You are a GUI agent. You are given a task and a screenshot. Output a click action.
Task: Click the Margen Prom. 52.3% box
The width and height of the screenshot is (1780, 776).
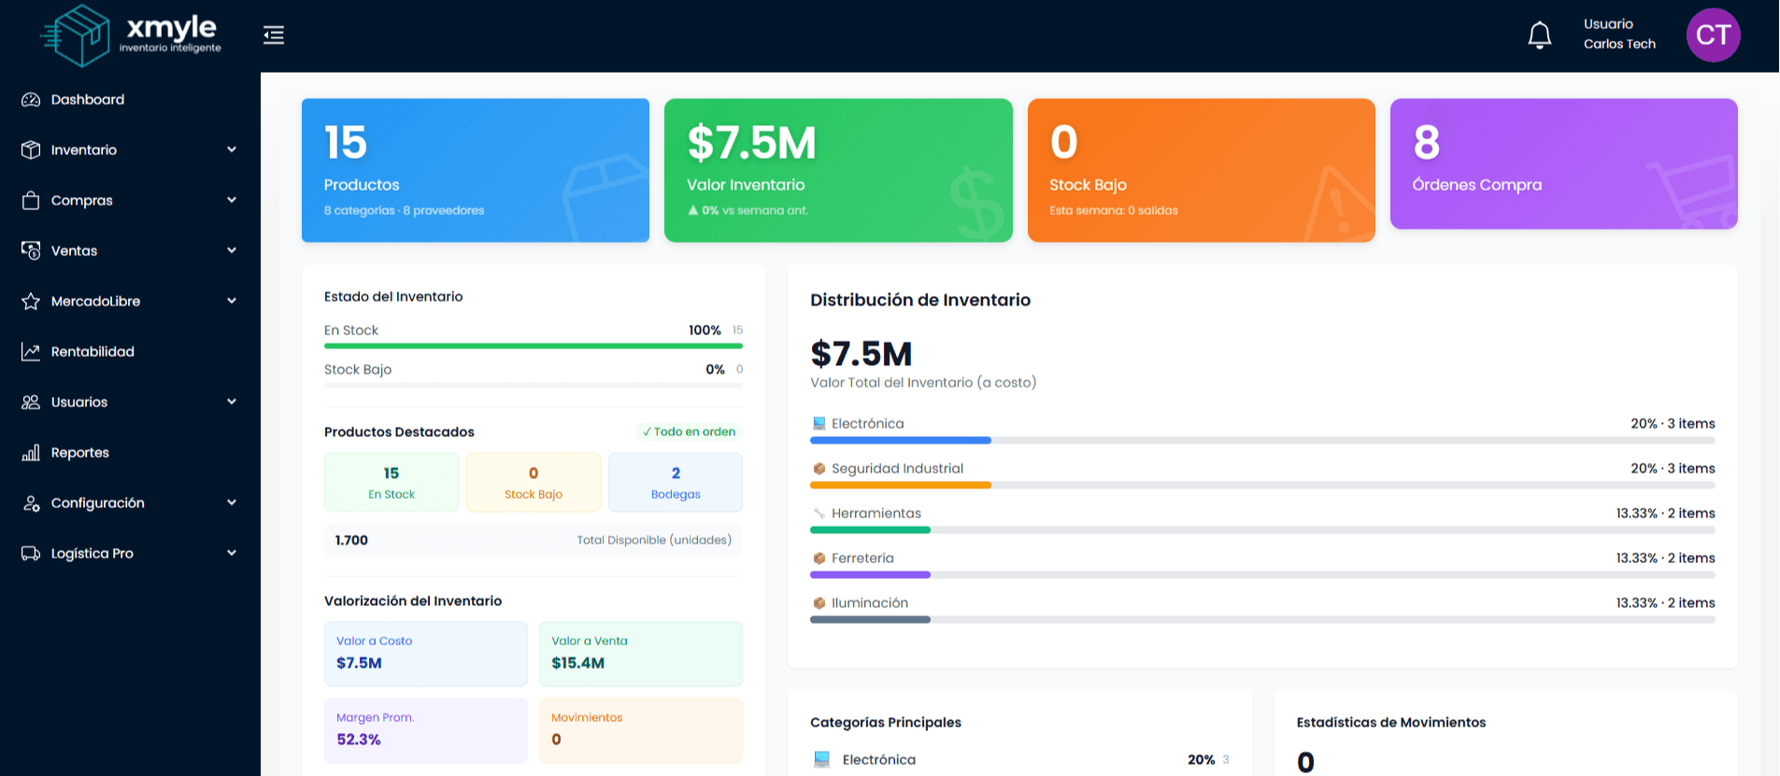(426, 731)
